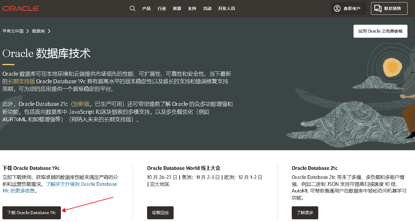Click 观看回放 button

point(160,213)
